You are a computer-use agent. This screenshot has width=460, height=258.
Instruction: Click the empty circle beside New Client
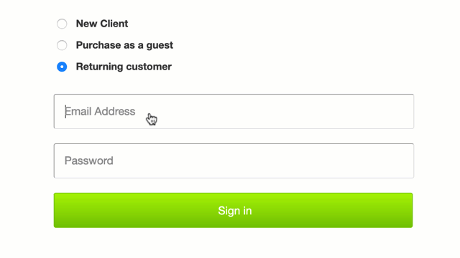coord(62,24)
